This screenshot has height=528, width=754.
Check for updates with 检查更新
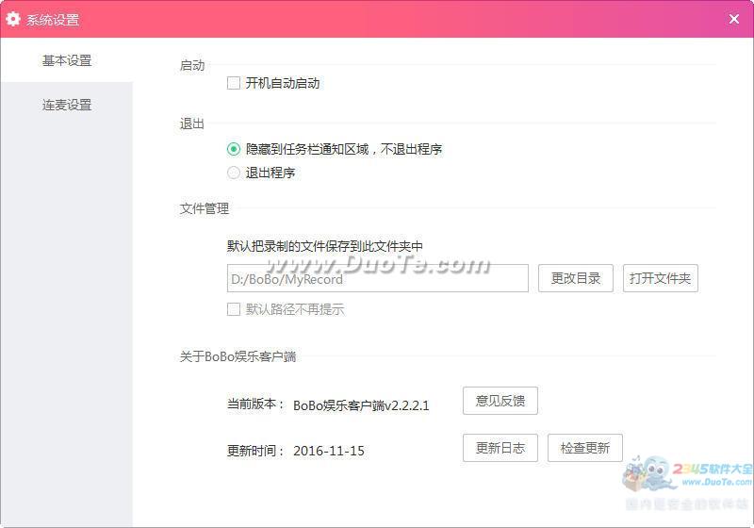(584, 448)
